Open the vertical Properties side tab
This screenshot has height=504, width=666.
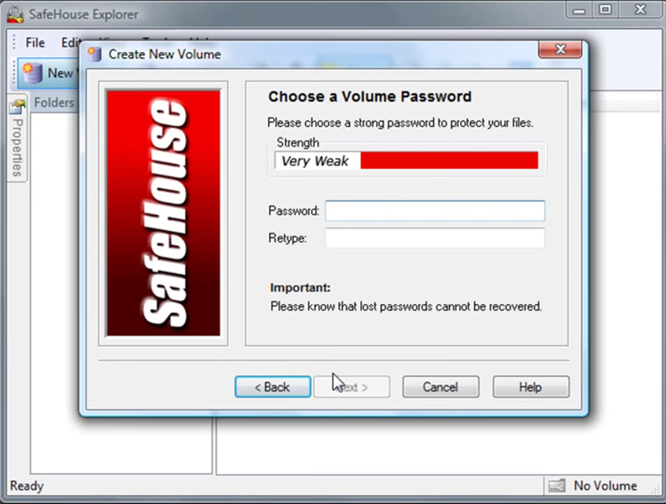[x=18, y=147]
